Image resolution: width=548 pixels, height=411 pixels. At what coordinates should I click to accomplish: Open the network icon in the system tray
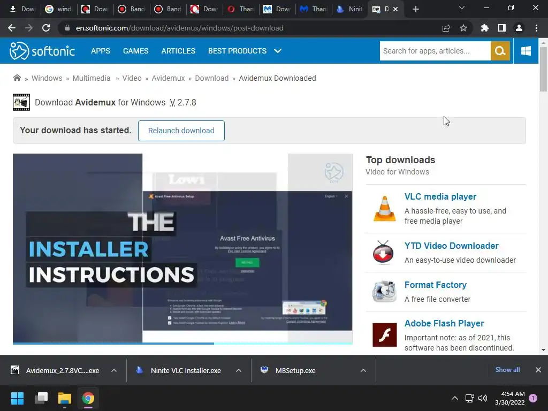469,398
